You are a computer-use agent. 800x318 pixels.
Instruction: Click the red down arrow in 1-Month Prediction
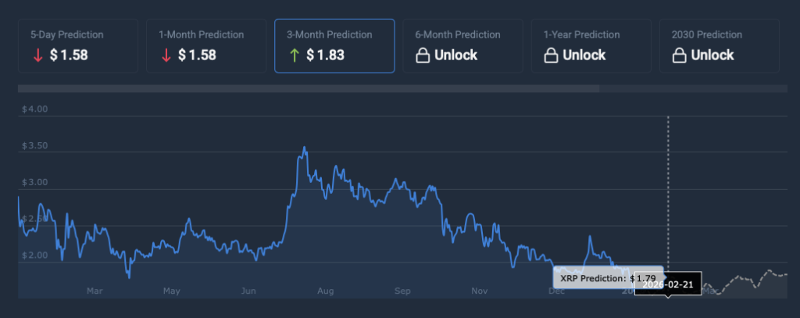tap(165, 55)
